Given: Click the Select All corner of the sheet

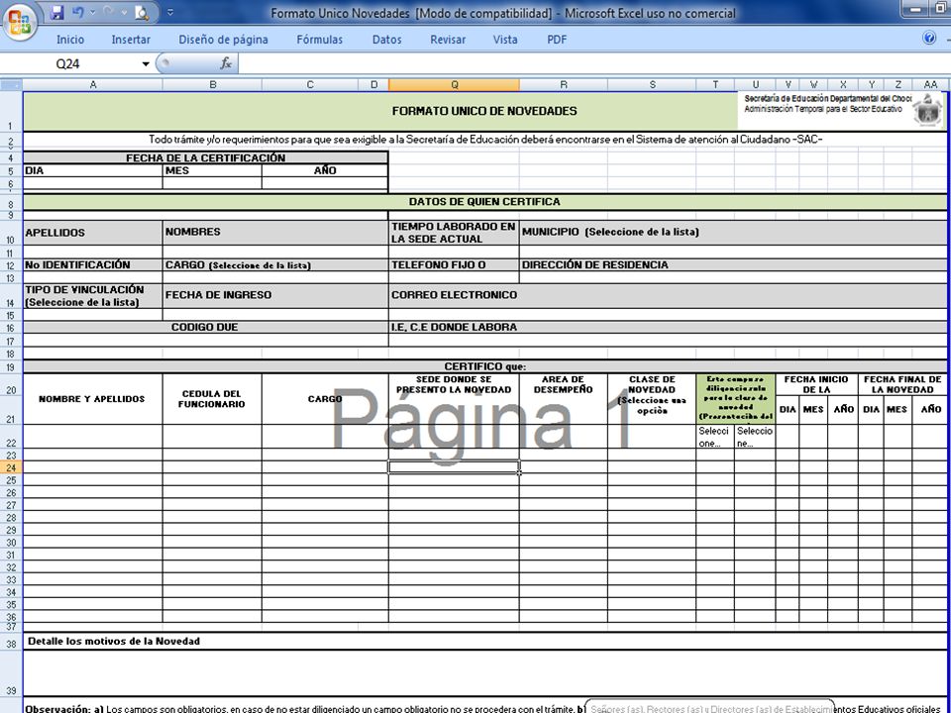Looking at the screenshot, I should pyautogui.click(x=11, y=85).
